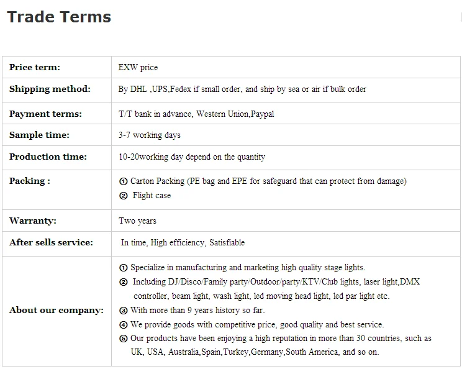This screenshot has height=369, width=462.
Task: Click the After sells service label
Action: 51,242
